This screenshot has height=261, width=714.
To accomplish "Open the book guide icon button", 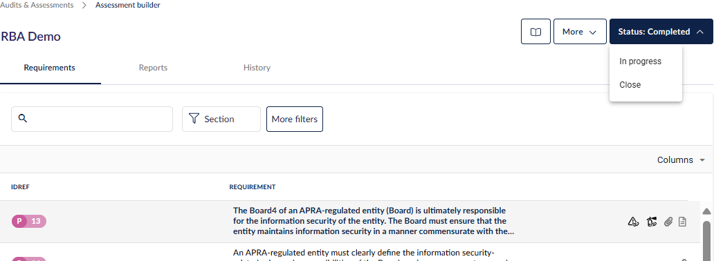I will tap(535, 31).
